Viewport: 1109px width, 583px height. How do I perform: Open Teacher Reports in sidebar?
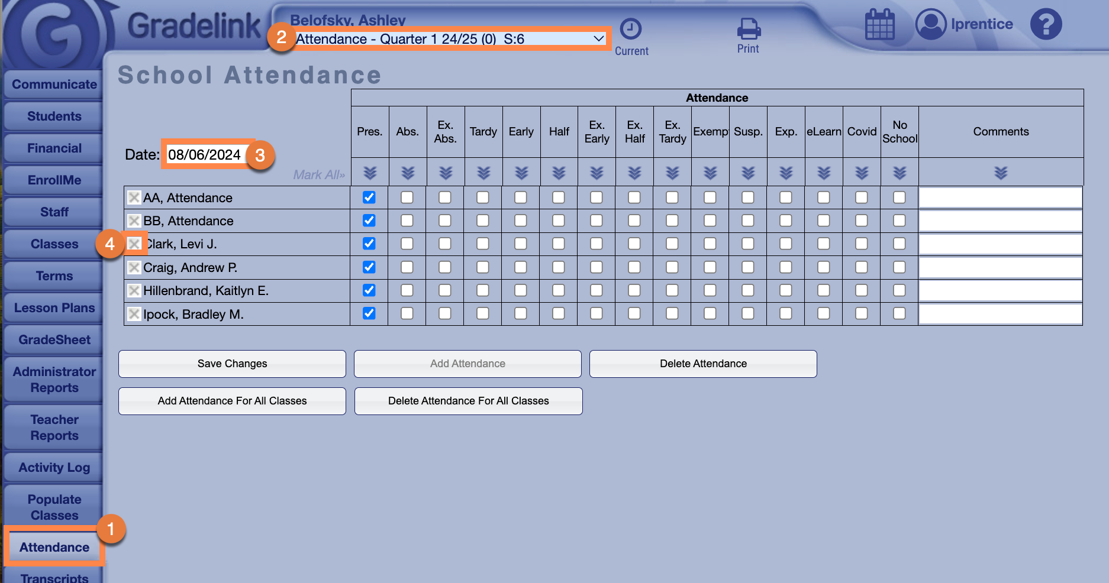pyautogui.click(x=54, y=427)
